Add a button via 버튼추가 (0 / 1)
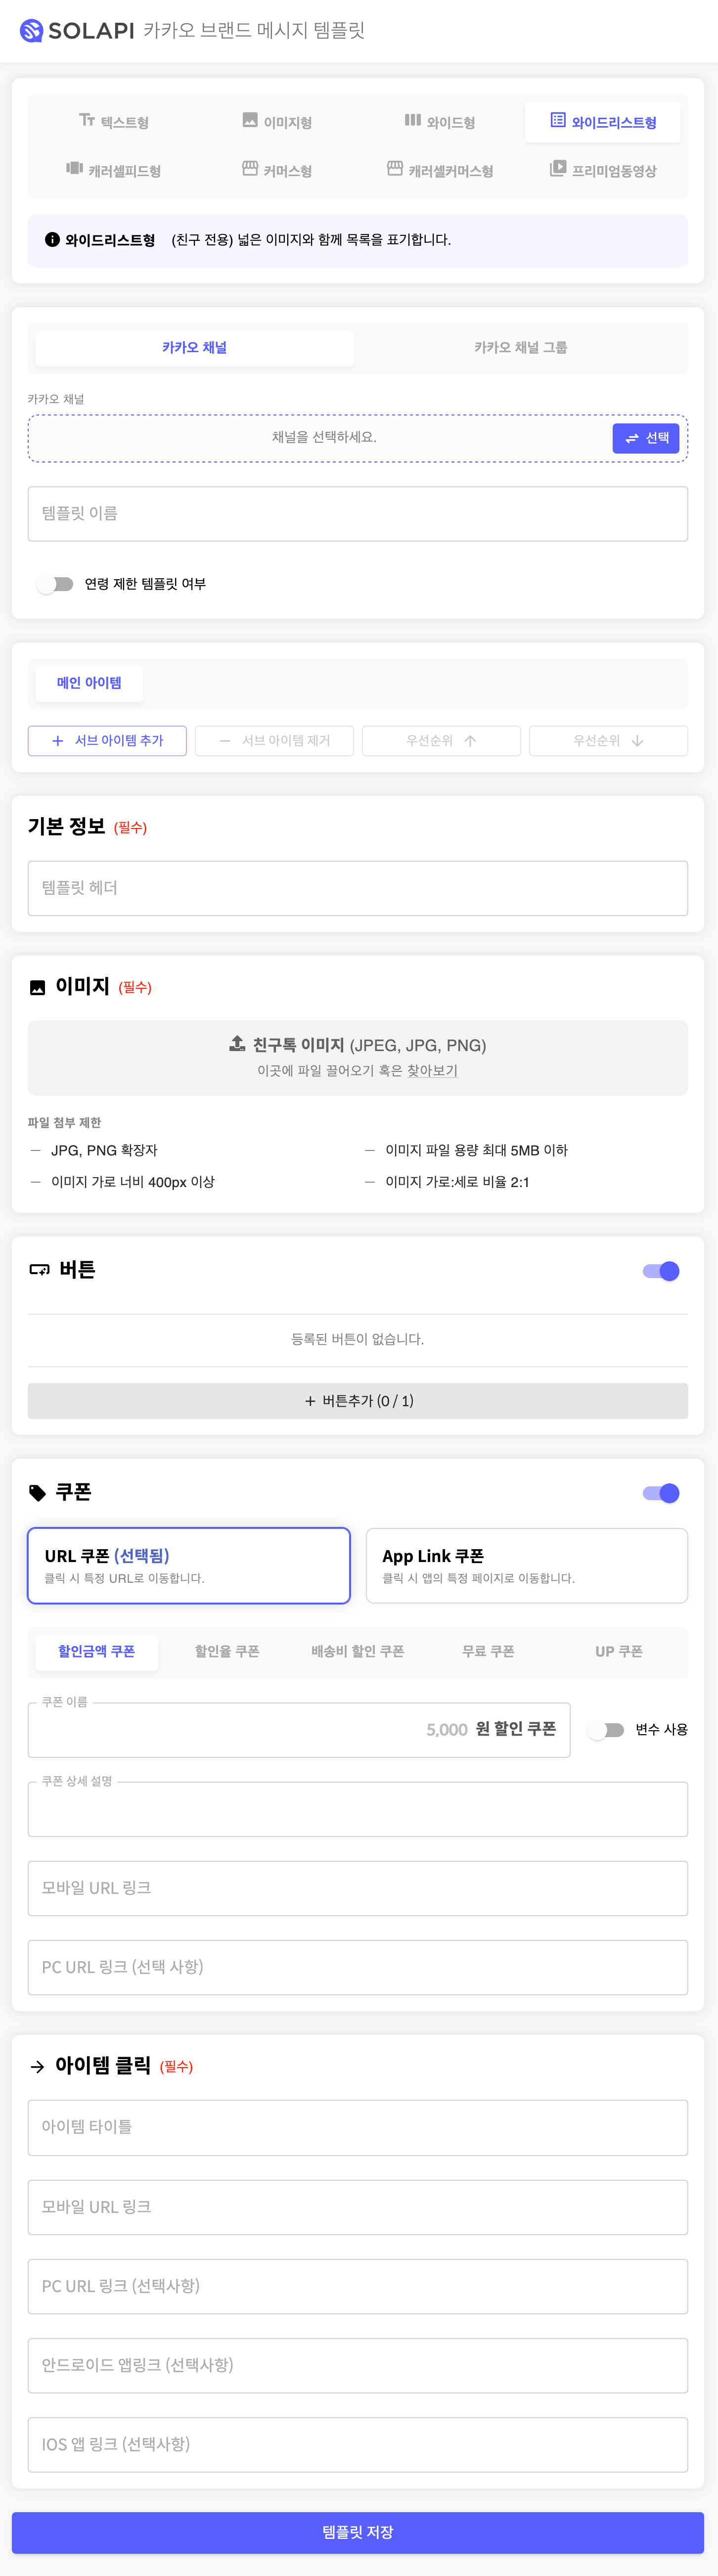This screenshot has height=2576, width=718. click(x=358, y=1401)
